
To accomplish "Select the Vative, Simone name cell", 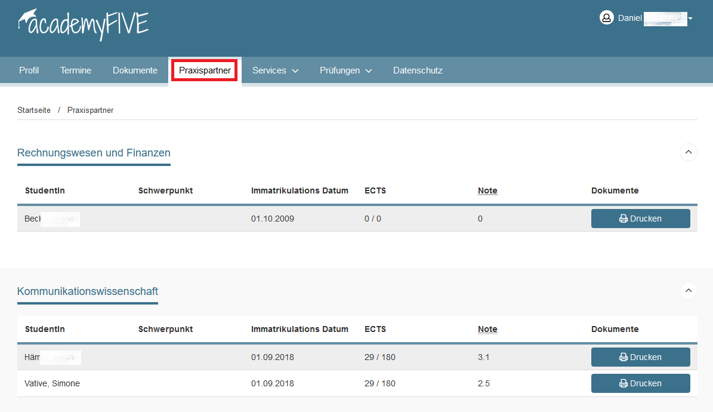I will pos(52,383).
